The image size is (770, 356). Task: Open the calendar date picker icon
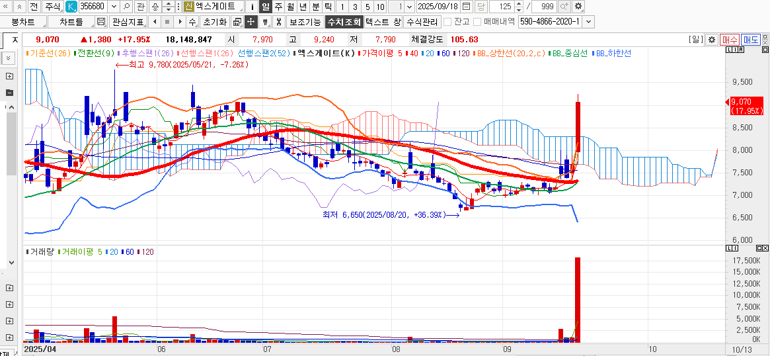coord(466,7)
